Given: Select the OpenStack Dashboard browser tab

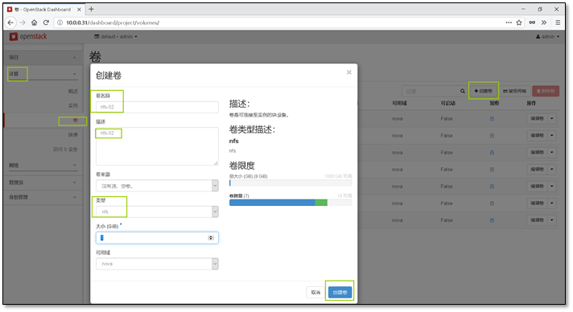Looking at the screenshot, I should click(x=43, y=10).
